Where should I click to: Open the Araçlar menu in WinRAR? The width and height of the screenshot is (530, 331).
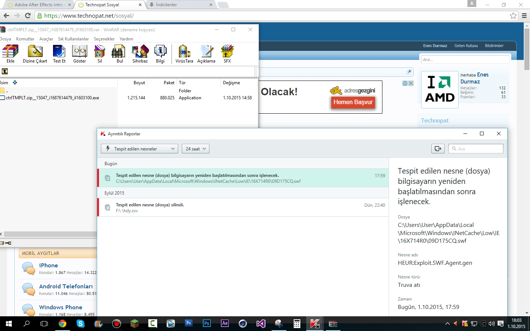click(46, 39)
